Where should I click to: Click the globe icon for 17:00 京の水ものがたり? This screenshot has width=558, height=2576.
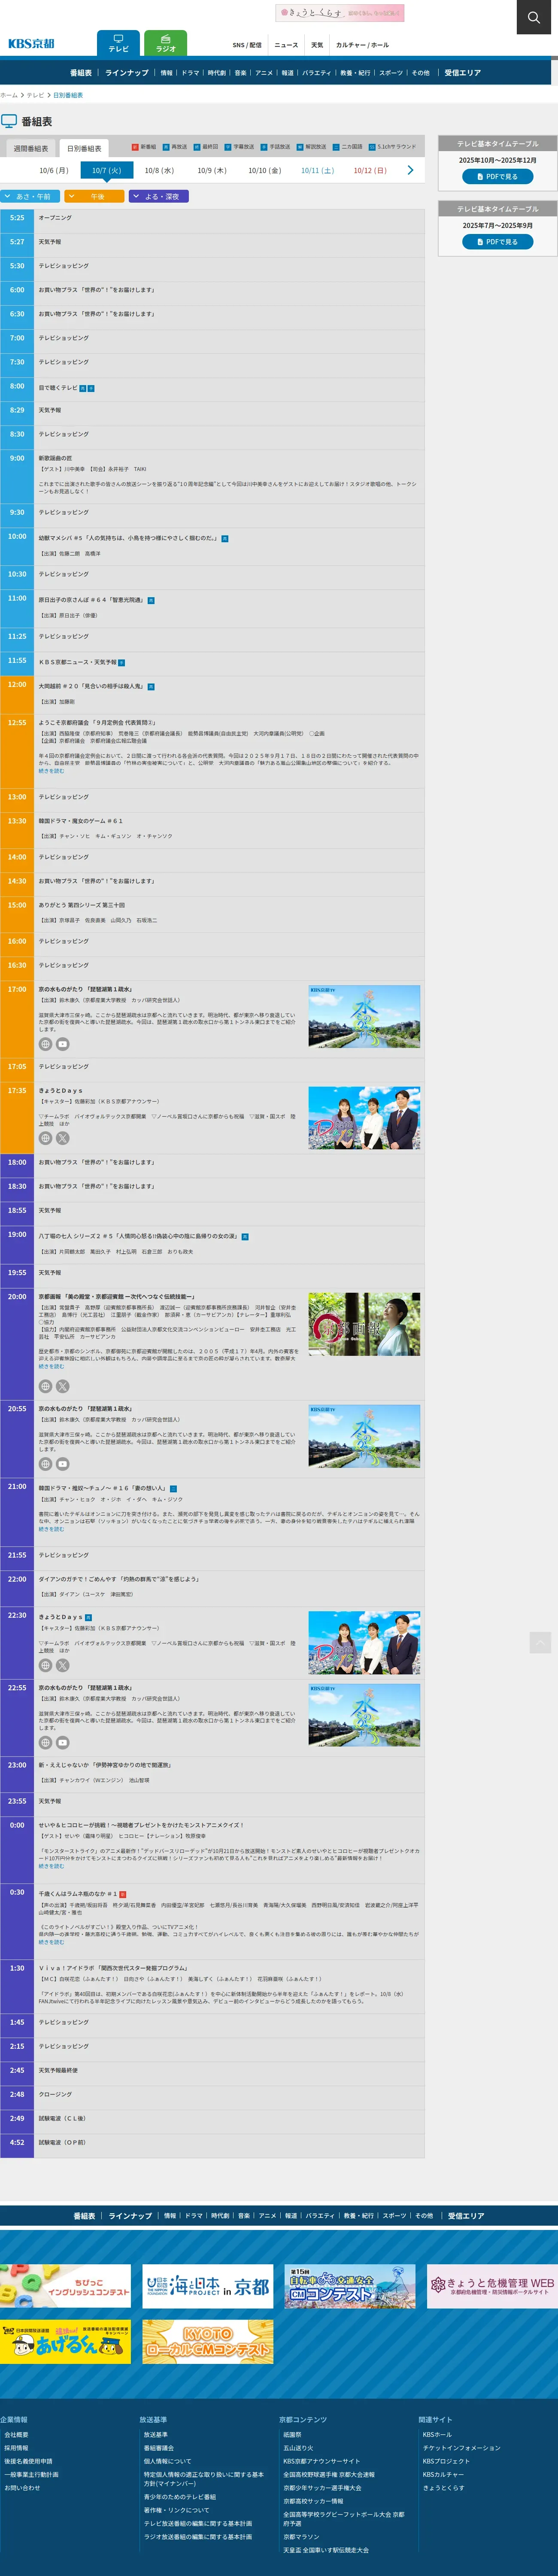pos(45,1044)
